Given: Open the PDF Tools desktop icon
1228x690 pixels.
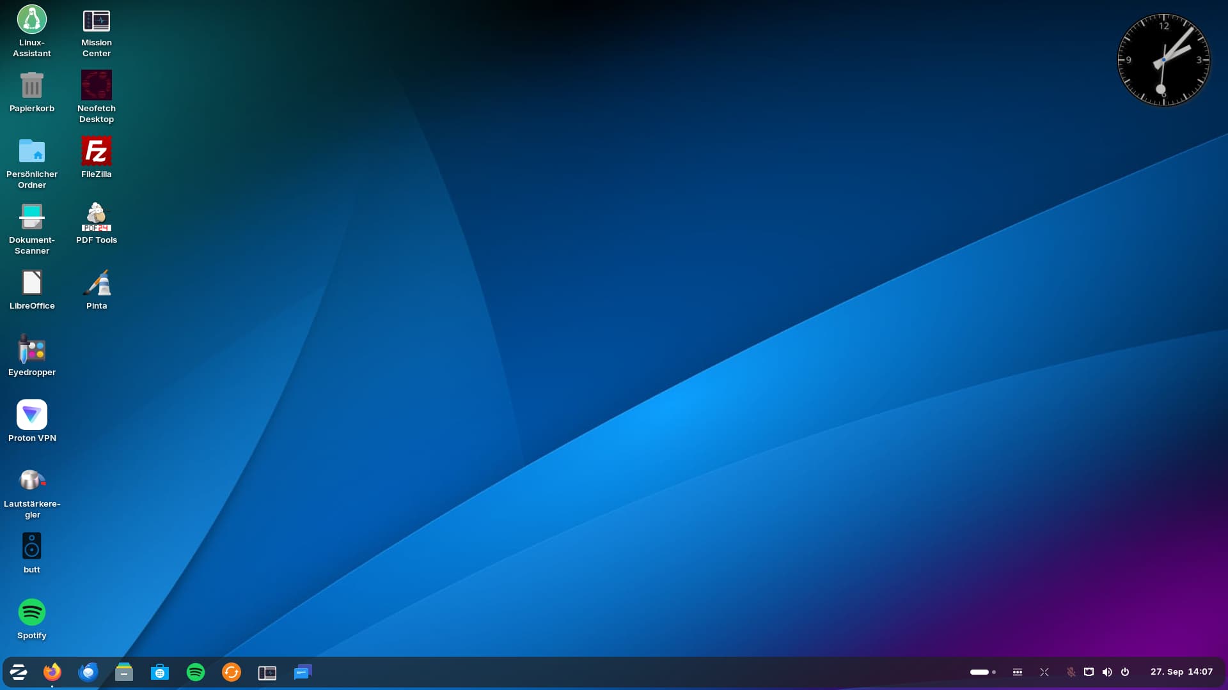Looking at the screenshot, I should click(x=97, y=217).
